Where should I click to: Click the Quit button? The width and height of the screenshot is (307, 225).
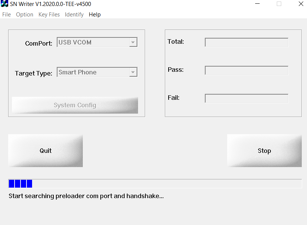click(x=46, y=151)
